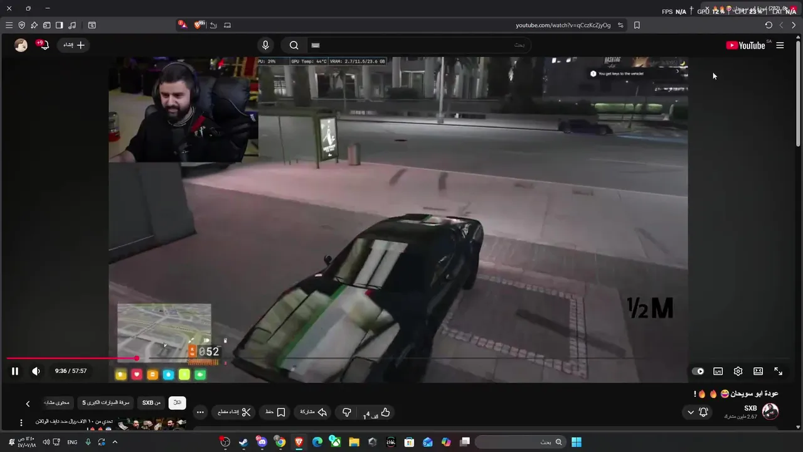Select the related content chip
The width and height of the screenshot is (803, 452).
pyautogui.click(x=57, y=402)
